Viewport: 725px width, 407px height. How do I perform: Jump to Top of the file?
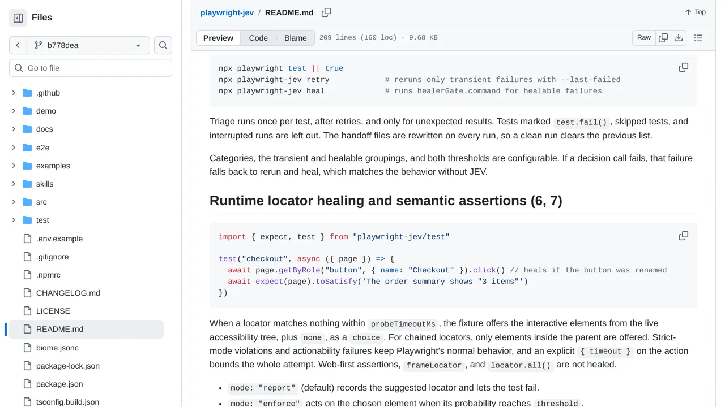pos(695,12)
